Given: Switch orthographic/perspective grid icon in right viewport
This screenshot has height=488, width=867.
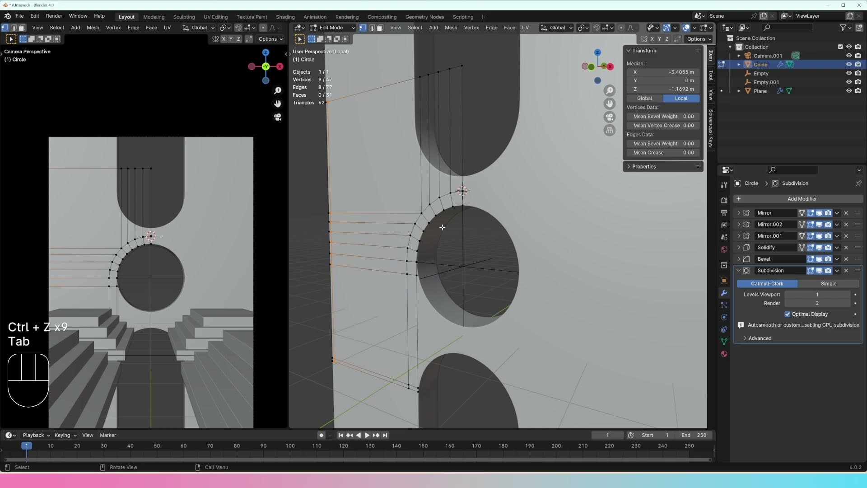Looking at the screenshot, I should (610, 130).
